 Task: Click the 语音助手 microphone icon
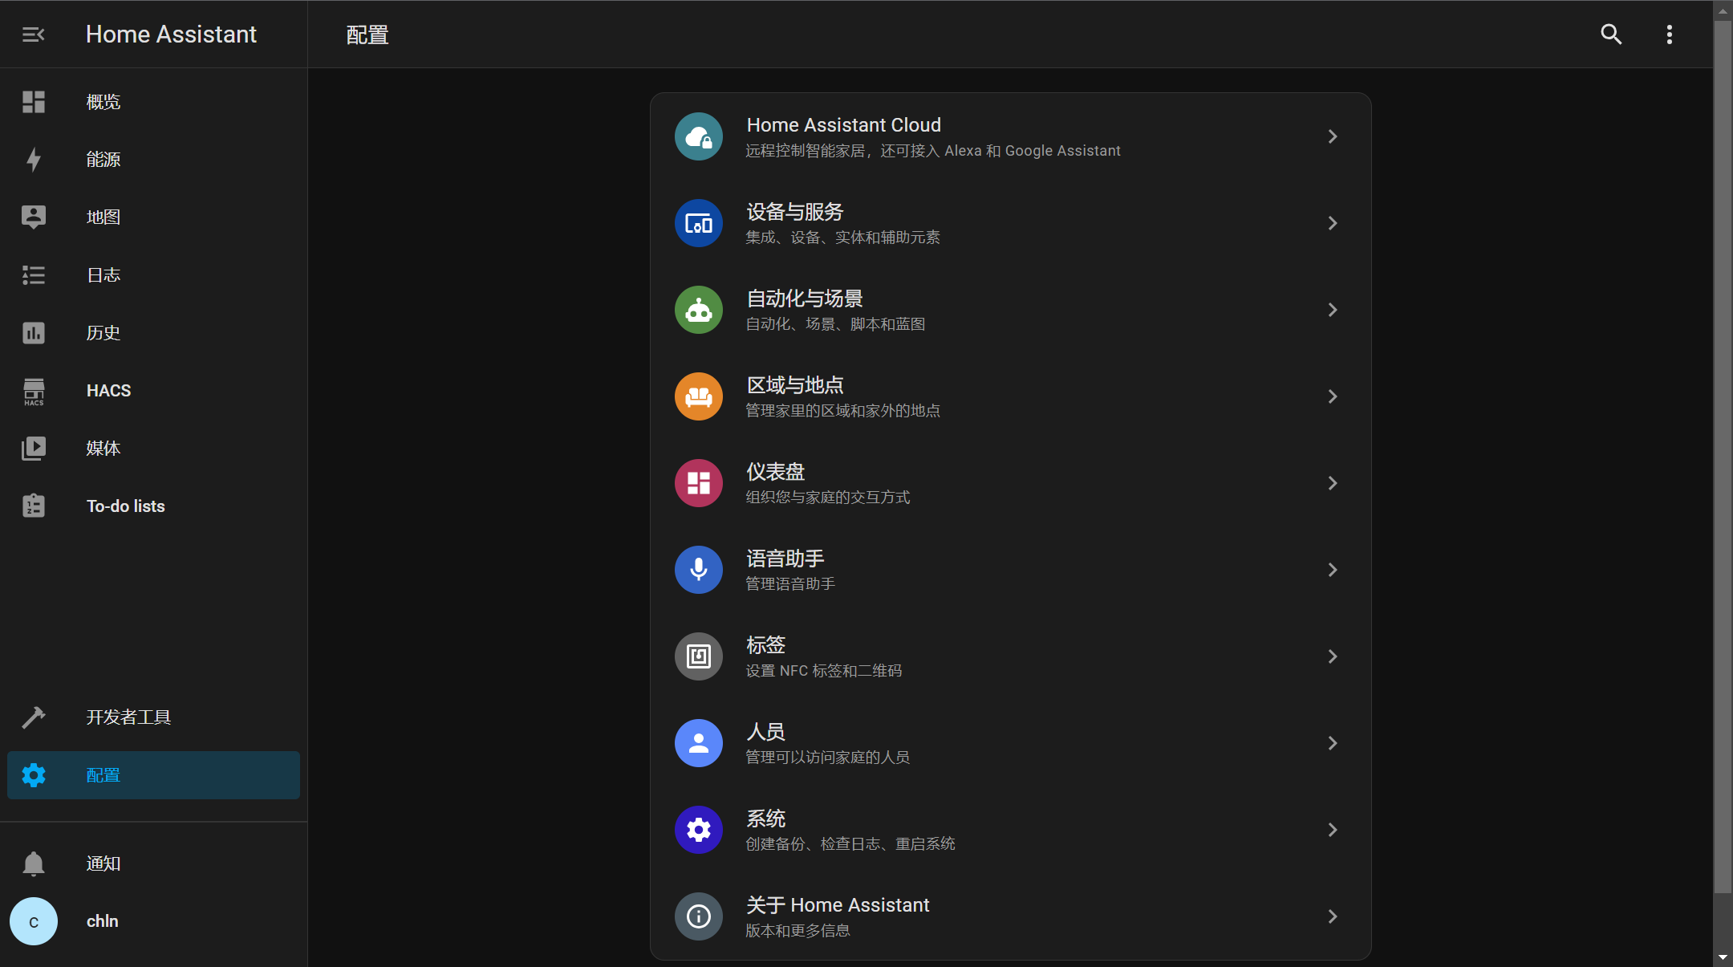(699, 570)
